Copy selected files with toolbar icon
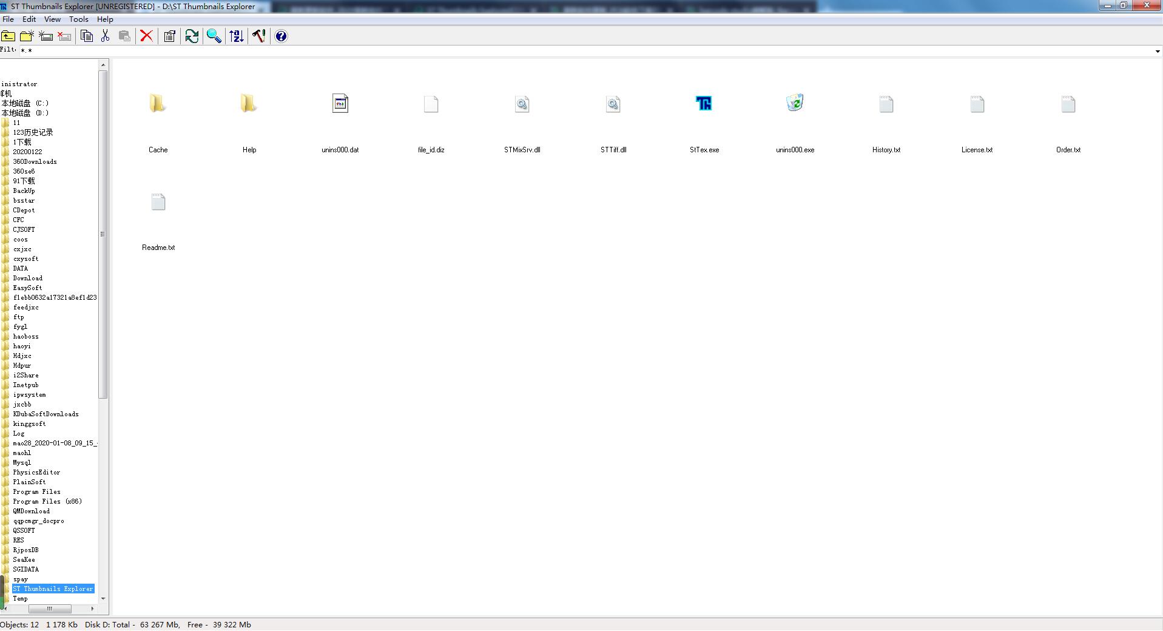Viewport: 1163px width, 631px height. pyautogui.click(x=87, y=36)
